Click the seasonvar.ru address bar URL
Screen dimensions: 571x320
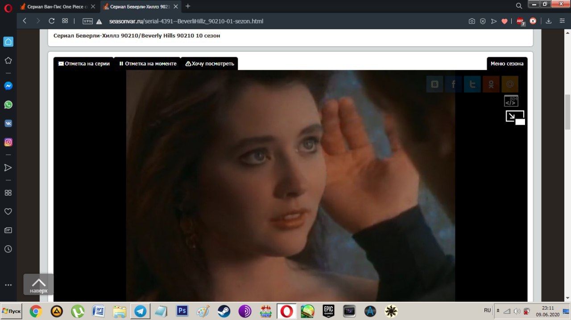(186, 21)
